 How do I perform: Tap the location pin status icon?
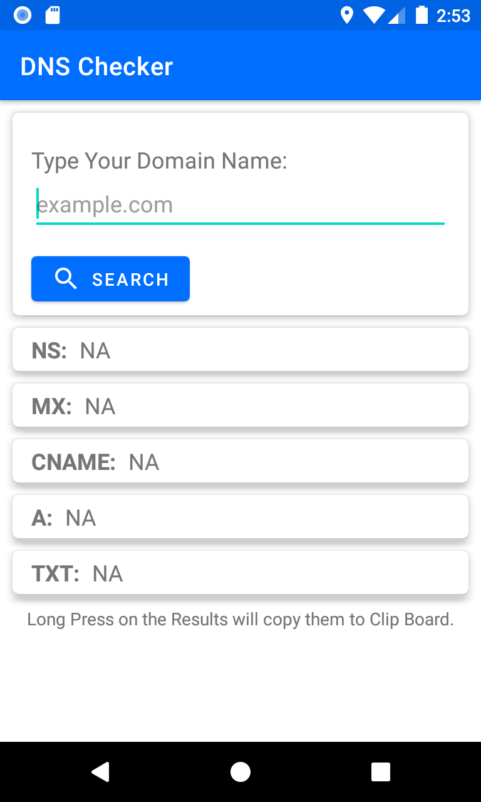coord(346,15)
